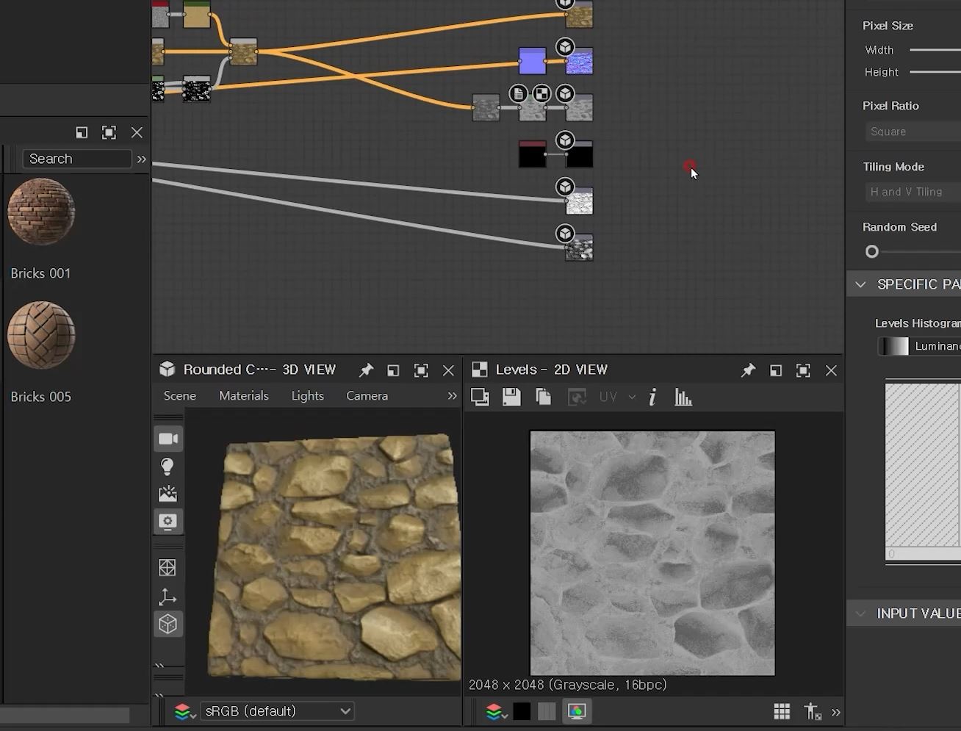Open the histogram in 2D view
Screen dimensions: 961x731
pyautogui.click(x=683, y=397)
